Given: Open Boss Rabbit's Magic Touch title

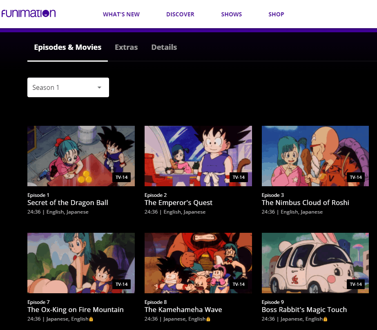Looking at the screenshot, I should (304, 310).
